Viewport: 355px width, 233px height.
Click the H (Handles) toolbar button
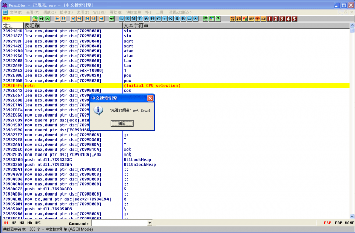tap(151, 19)
